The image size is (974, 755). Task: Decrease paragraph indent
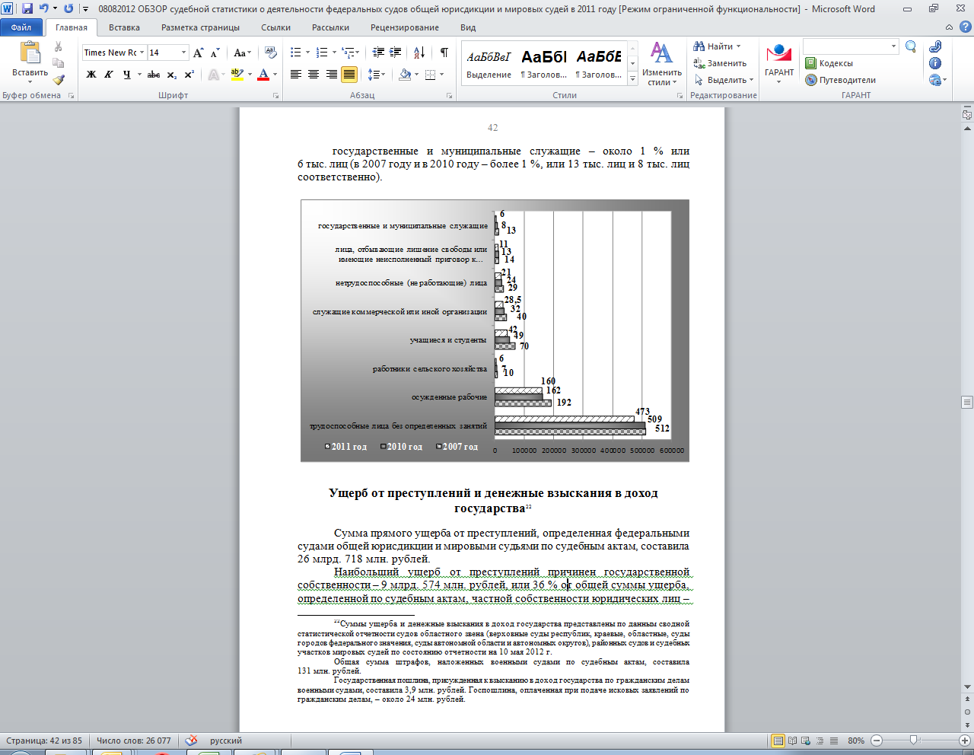[x=377, y=53]
